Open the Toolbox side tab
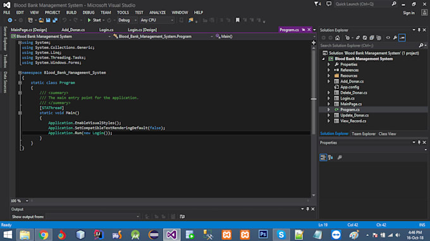Image resolution: width=430 pixels, height=241 pixels. click(5, 61)
